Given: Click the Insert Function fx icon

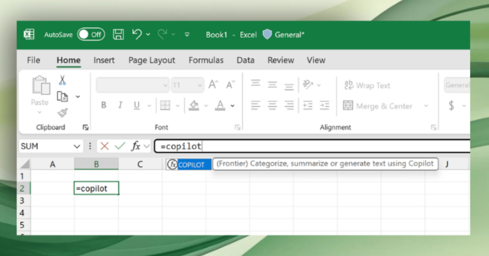Looking at the screenshot, I should point(136,146).
